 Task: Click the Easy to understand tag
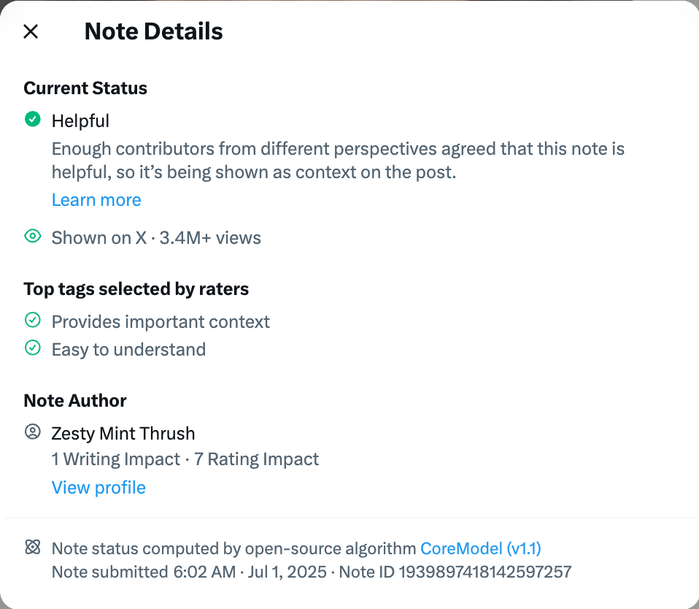128,349
